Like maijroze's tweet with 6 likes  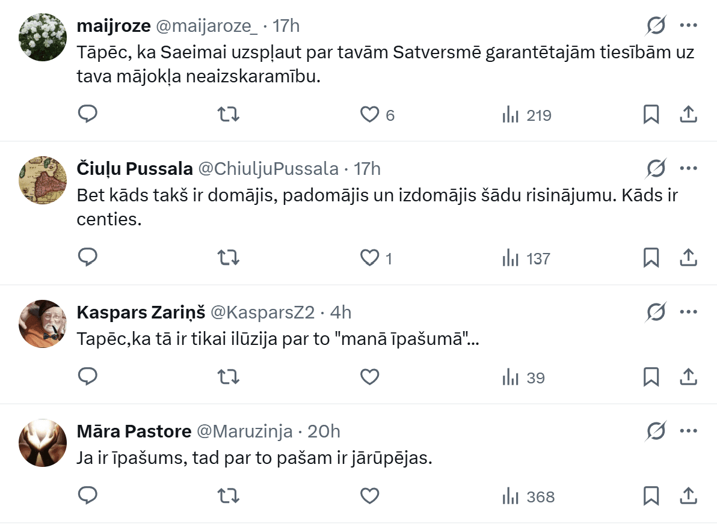369,114
